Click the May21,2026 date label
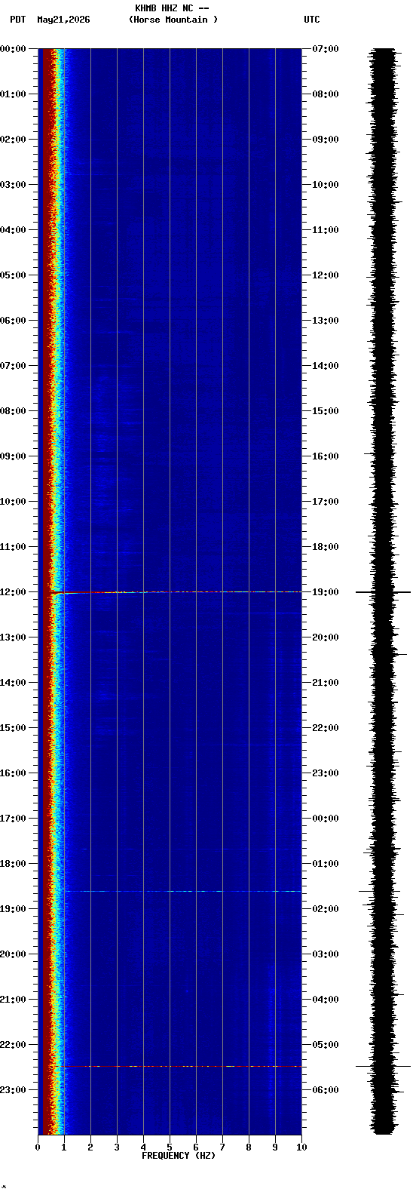 pos(63,20)
